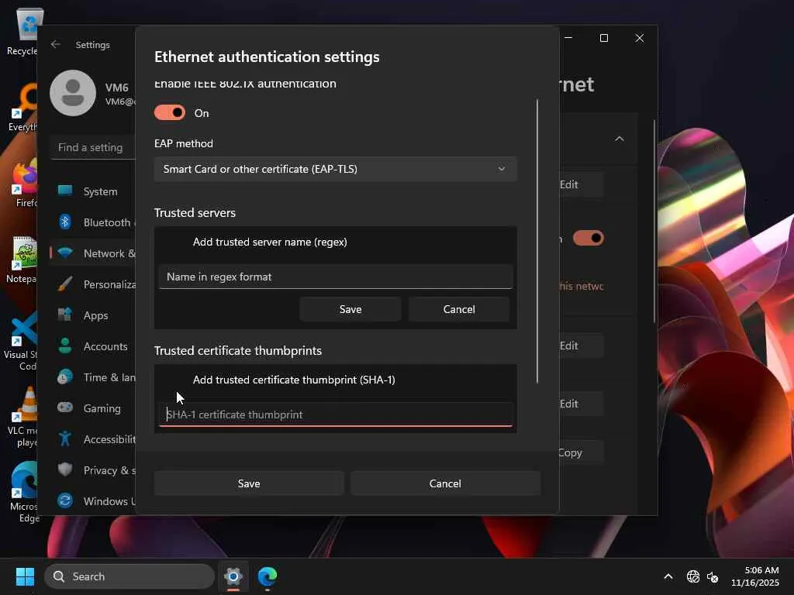Select the Everything desktop shortcut
Viewport: 794px width, 595px height.
(24, 108)
